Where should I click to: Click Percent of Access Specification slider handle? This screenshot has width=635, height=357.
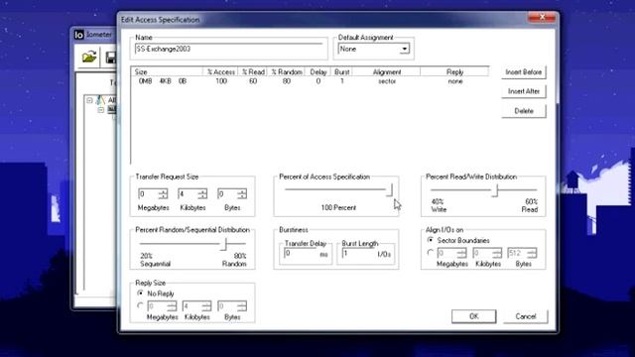click(390, 189)
